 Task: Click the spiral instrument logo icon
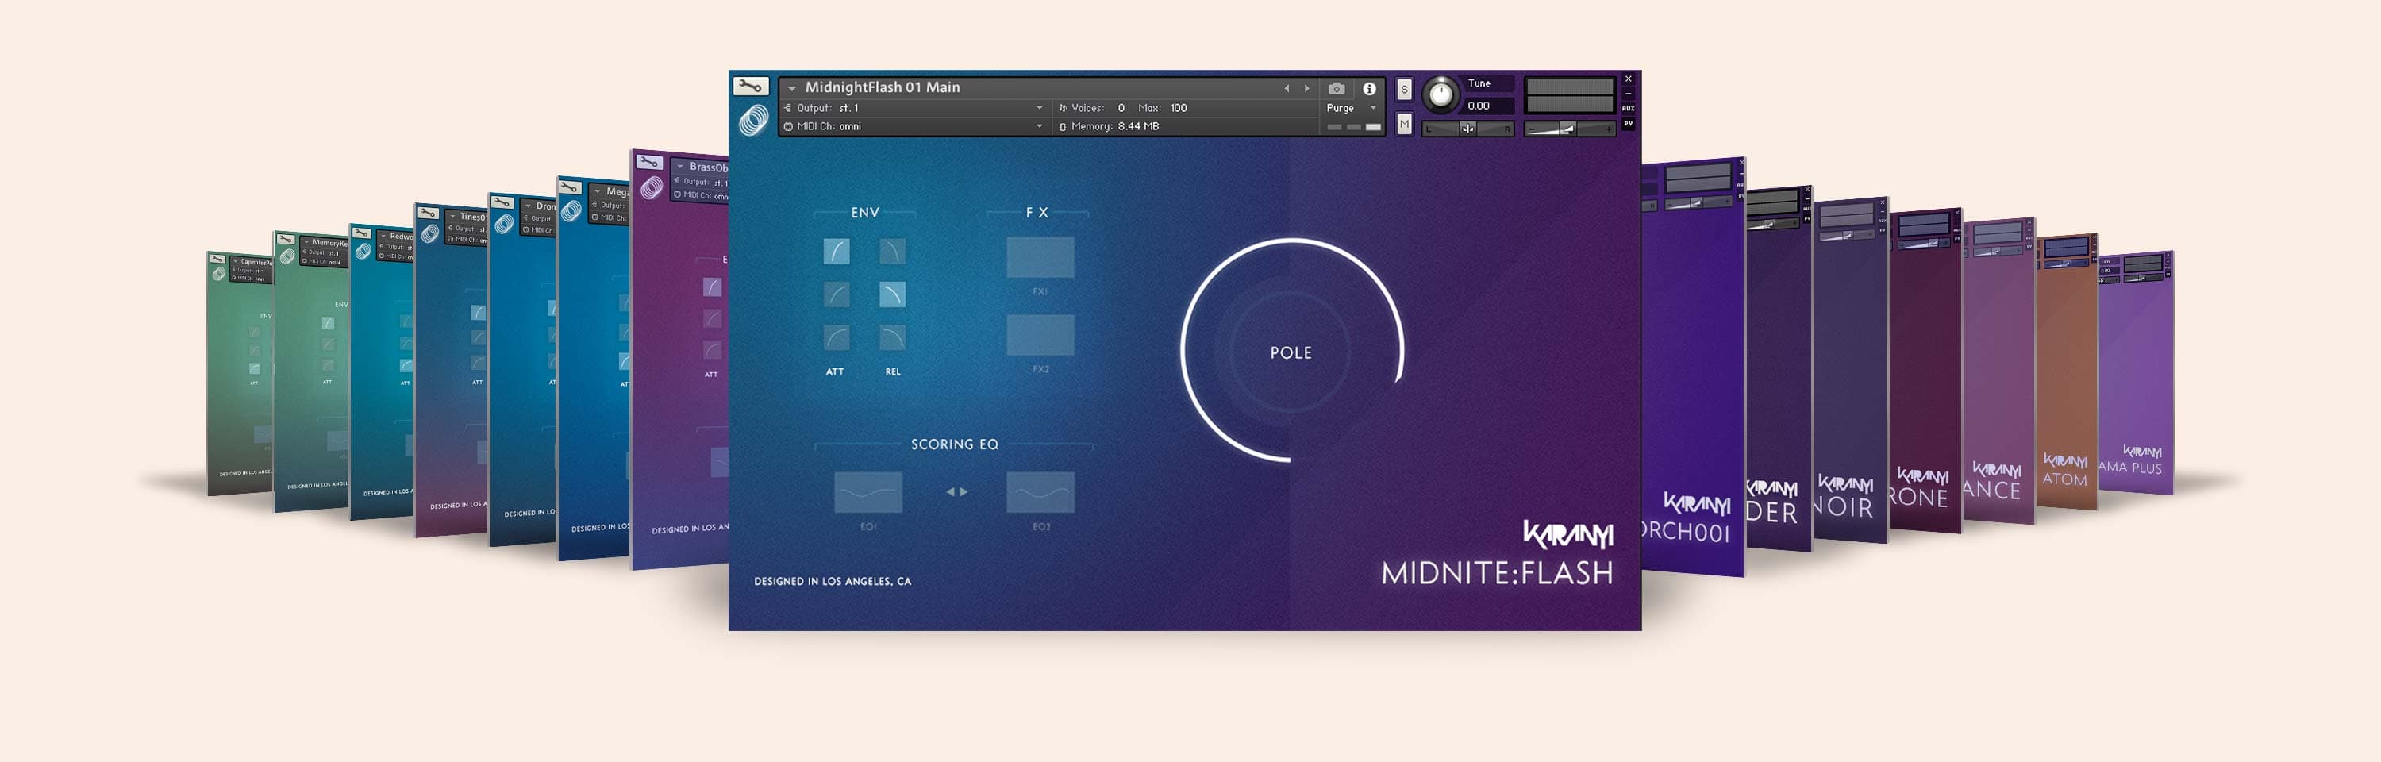[753, 120]
